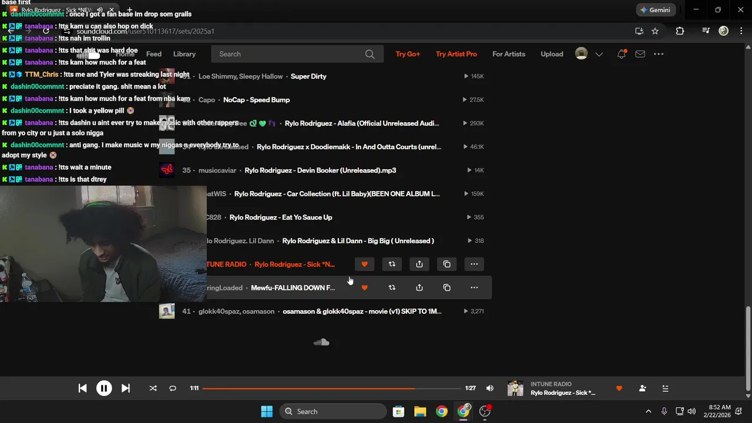Toggle shuffle in the player bar

[x=153, y=388]
